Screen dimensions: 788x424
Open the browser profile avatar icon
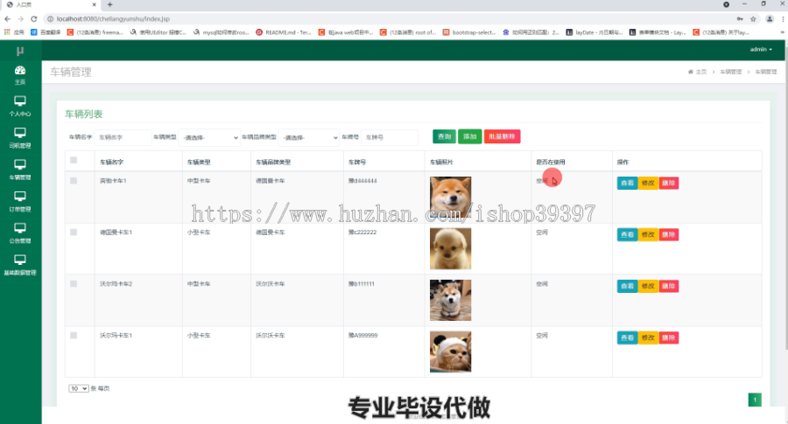[770, 19]
